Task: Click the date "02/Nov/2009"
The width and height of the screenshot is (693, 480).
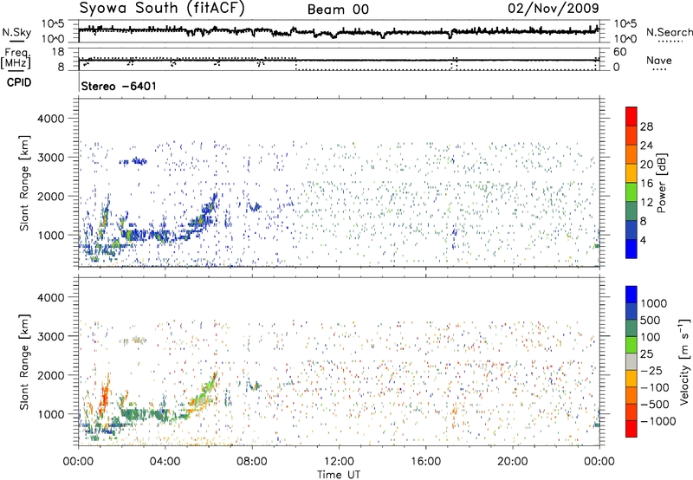Action: (x=554, y=8)
